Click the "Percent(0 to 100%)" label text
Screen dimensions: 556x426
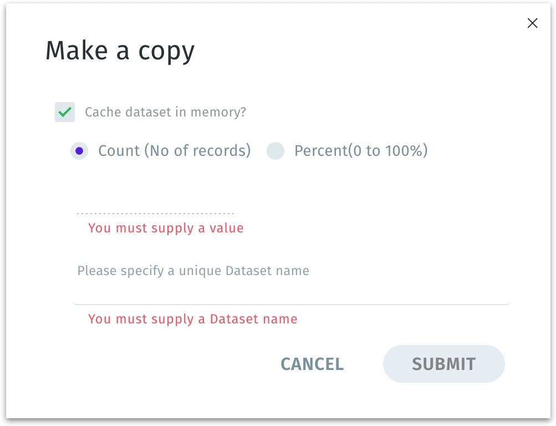click(x=361, y=151)
